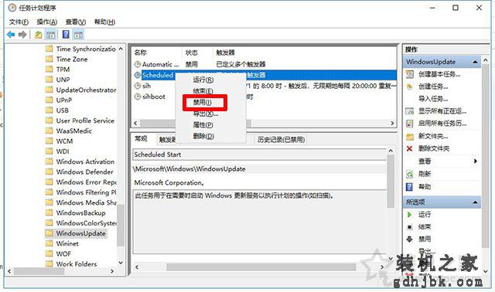Switch to the 常规 tab
495x292 pixels.
pos(141,139)
